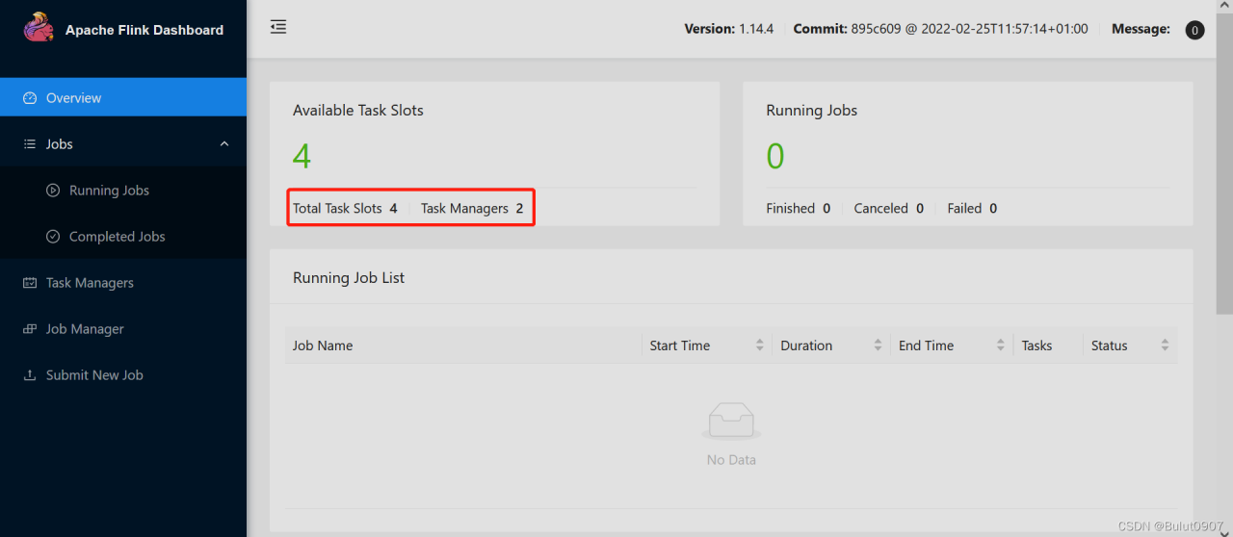Open Running Jobs in the sidebar
1233x537 pixels.
coord(123,191)
